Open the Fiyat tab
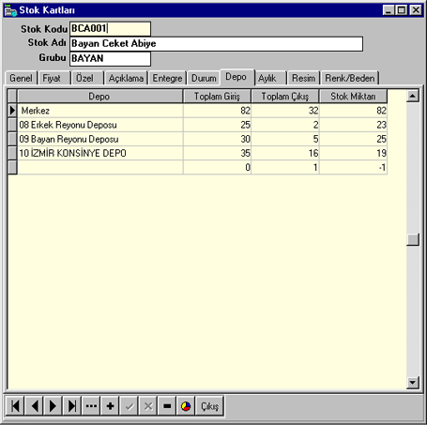This screenshot has height=425, width=427. (x=52, y=78)
